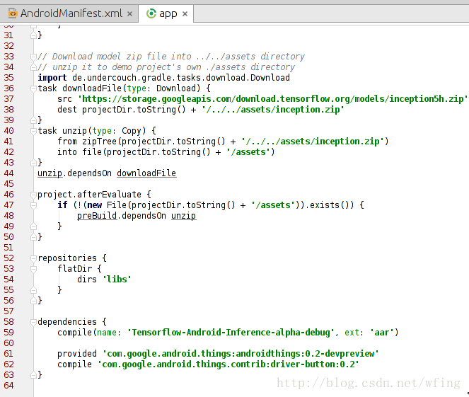Collapse the comment block at line 33
This screenshot has height=397, width=469.
(x=33, y=57)
